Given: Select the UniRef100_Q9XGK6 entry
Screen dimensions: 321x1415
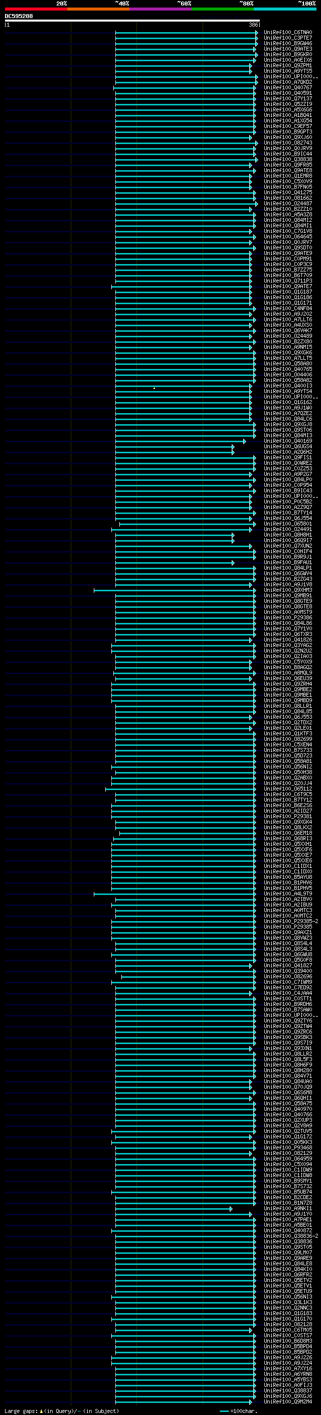Looking at the screenshot, I should click(288, 353).
